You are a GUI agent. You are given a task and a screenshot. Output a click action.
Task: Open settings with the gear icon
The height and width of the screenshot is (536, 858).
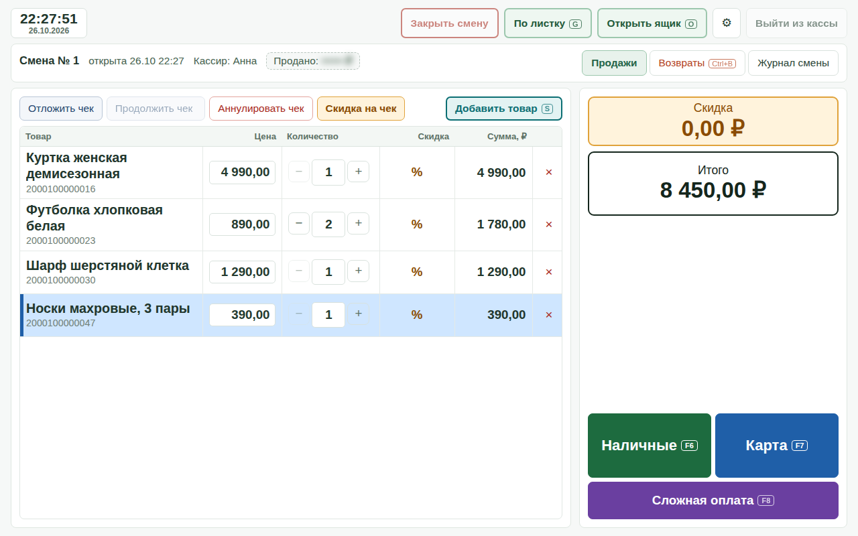[727, 23]
